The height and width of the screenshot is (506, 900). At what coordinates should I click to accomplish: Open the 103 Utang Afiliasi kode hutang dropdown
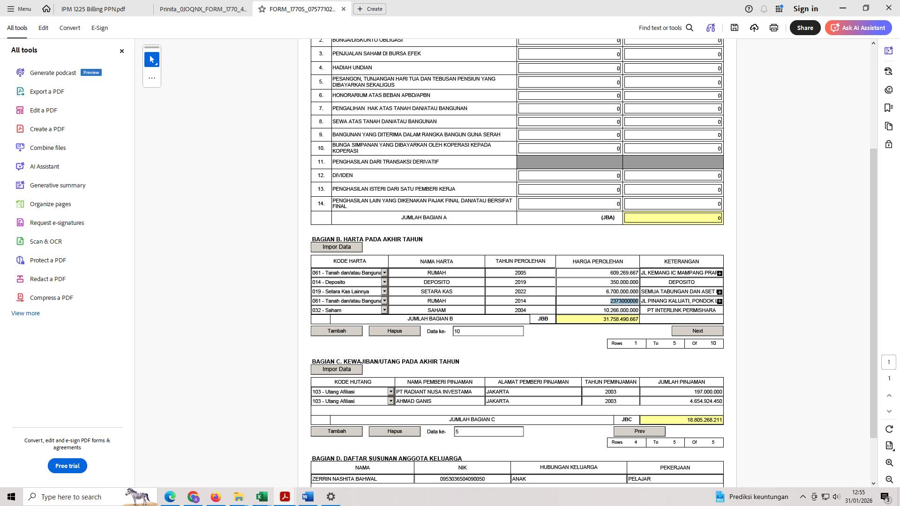click(391, 392)
